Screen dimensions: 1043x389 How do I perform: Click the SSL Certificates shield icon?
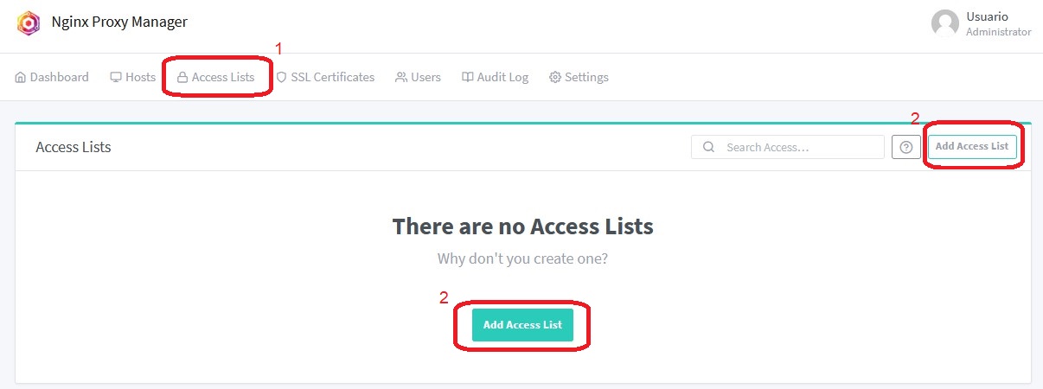(x=281, y=78)
